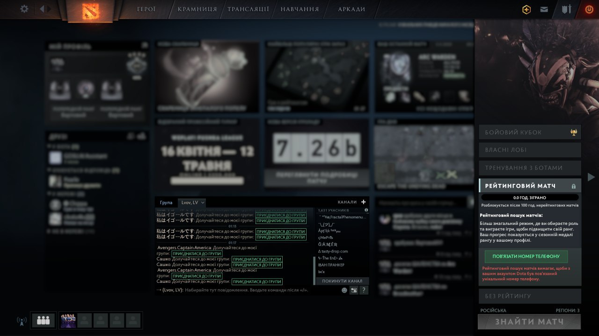Collapse the РЕЙТИНГОВИЙ МАТЧ section
Image resolution: width=599 pixels, height=336 pixels.
coord(530,186)
